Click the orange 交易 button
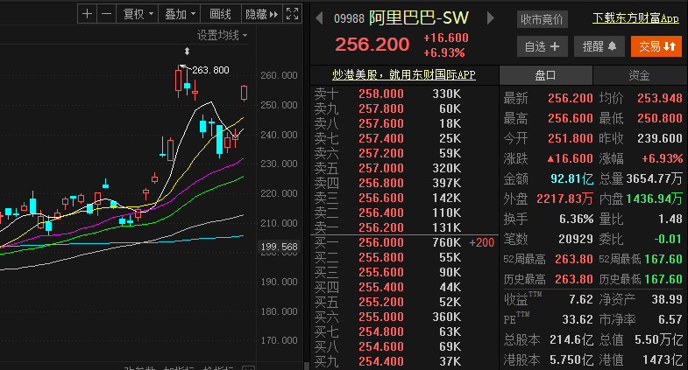The image size is (688, 370). (656, 46)
